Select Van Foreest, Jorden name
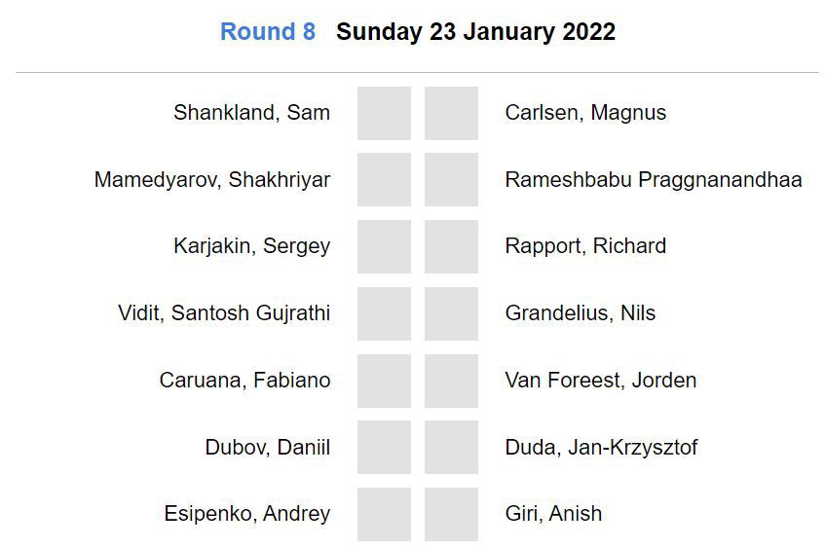 click(x=600, y=381)
